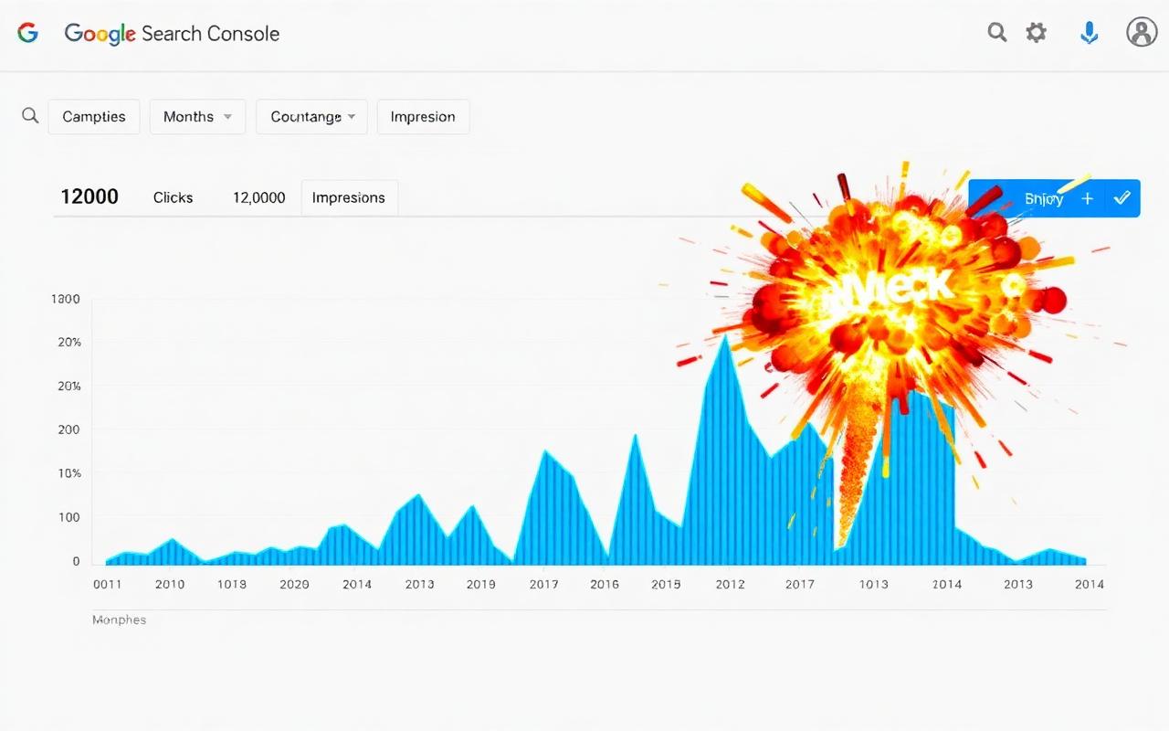Open the settings gear icon
The width and height of the screenshot is (1169, 731).
tap(1037, 32)
